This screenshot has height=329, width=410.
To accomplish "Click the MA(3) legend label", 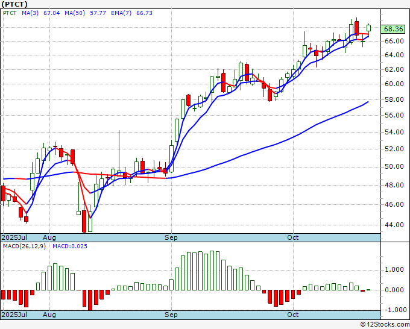I will coord(30,13).
